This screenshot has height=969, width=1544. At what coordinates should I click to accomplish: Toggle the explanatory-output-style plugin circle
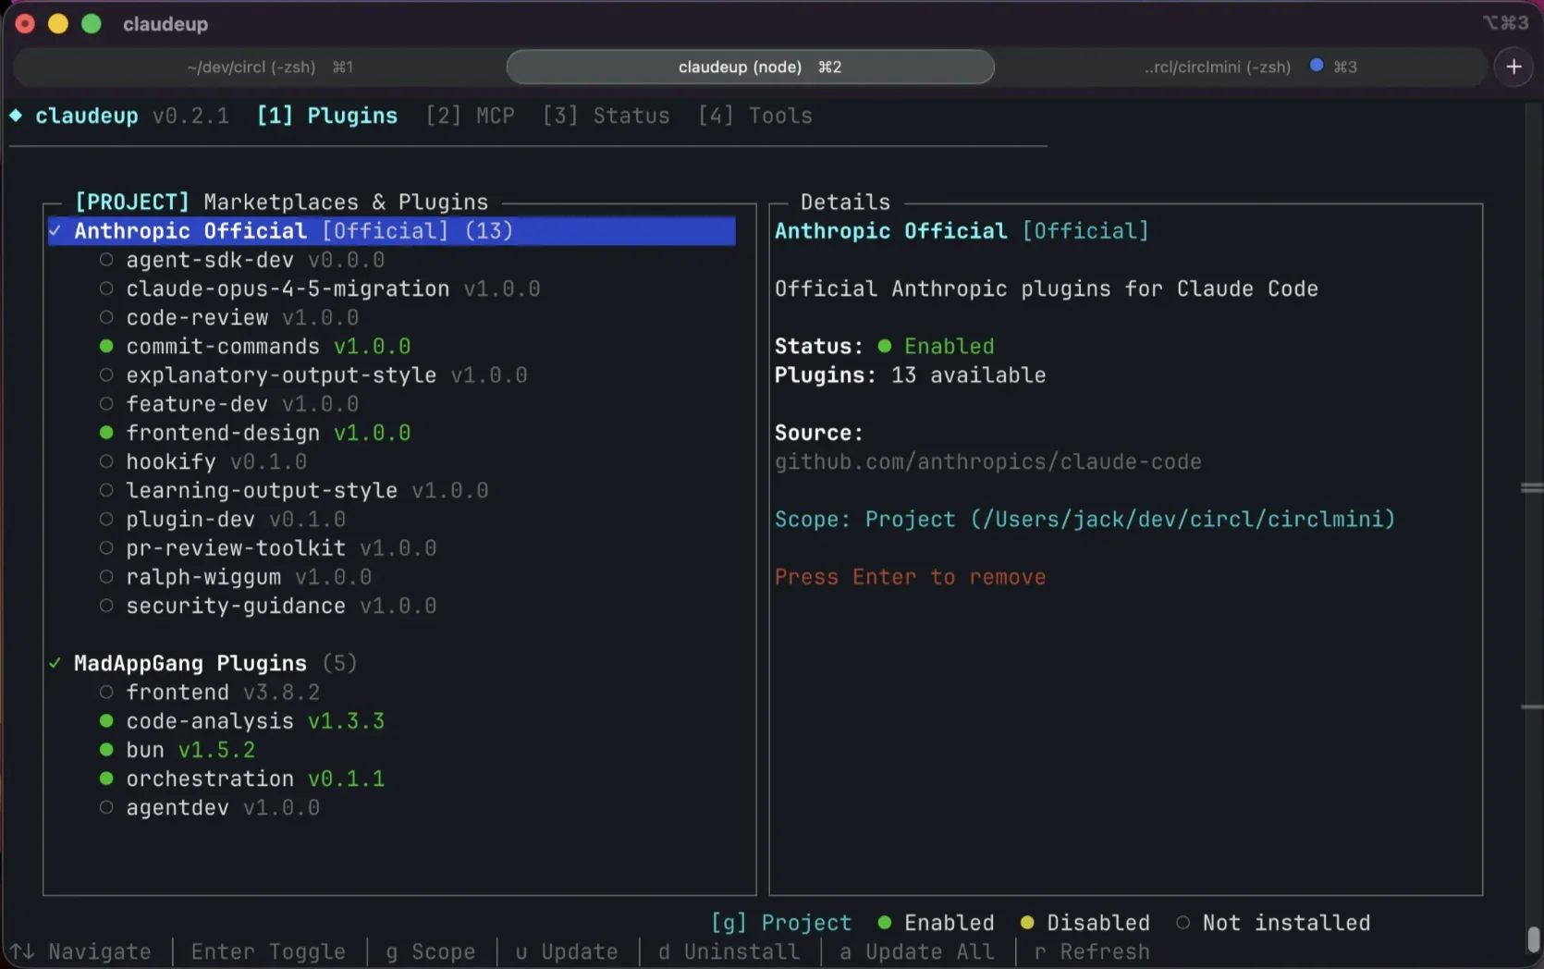[x=106, y=374]
